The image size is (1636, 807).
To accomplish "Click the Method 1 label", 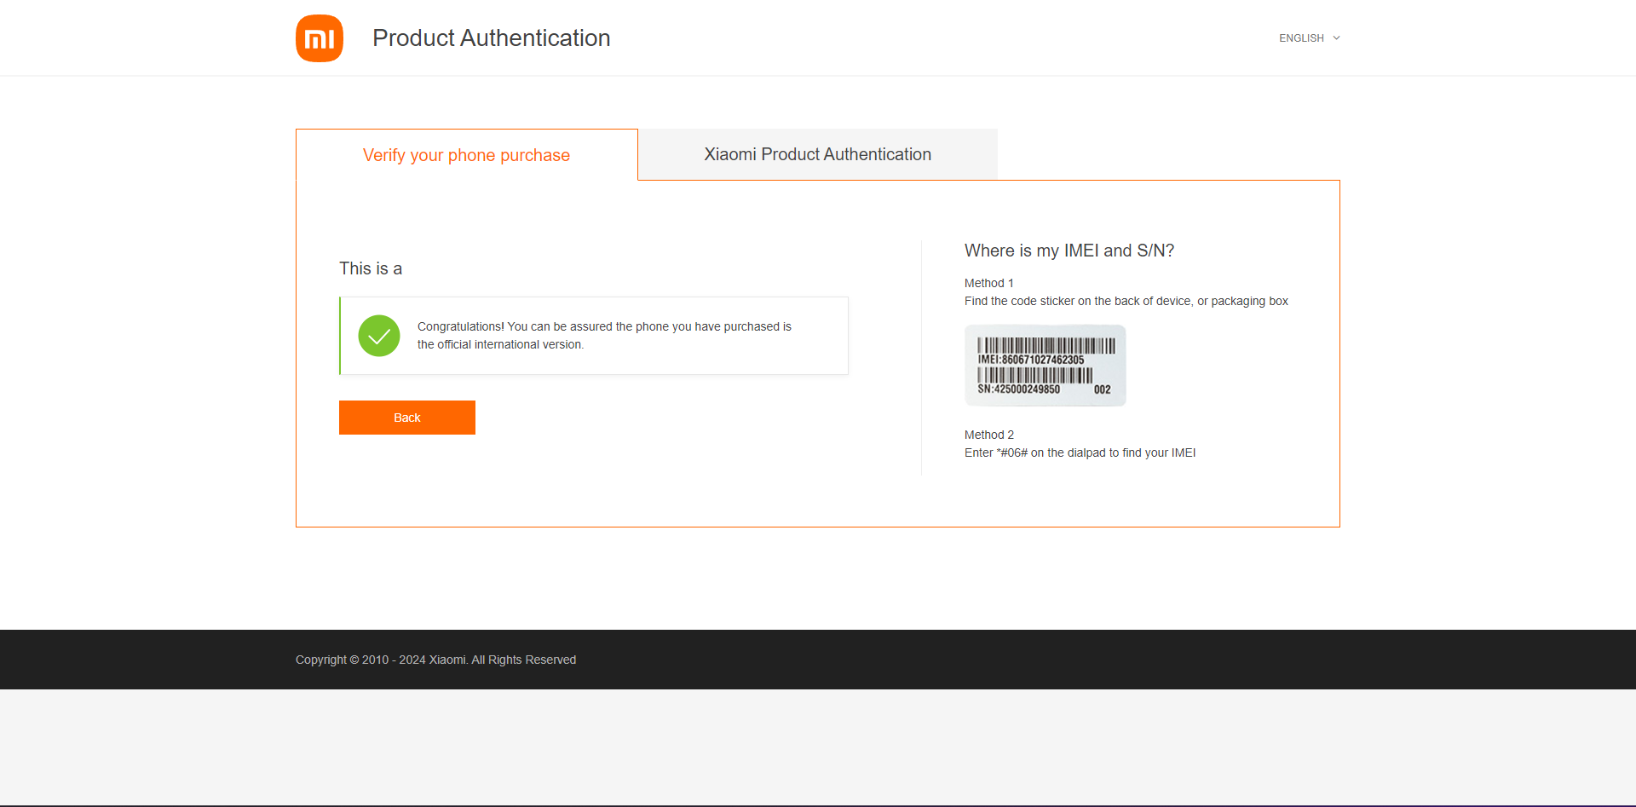I will (x=989, y=283).
